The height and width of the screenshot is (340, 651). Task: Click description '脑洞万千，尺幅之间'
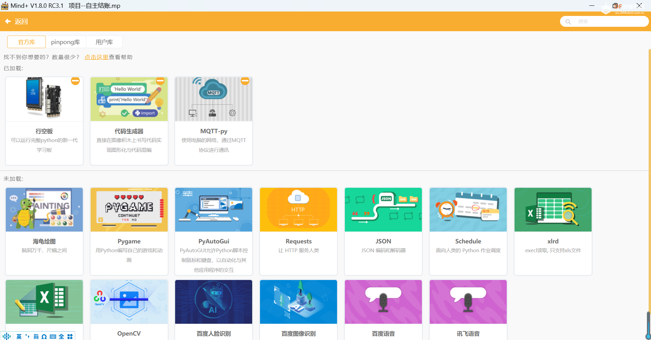pos(44,251)
